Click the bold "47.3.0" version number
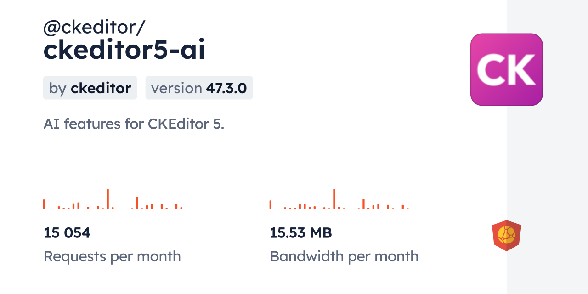This screenshot has width=588, height=294. click(x=226, y=88)
